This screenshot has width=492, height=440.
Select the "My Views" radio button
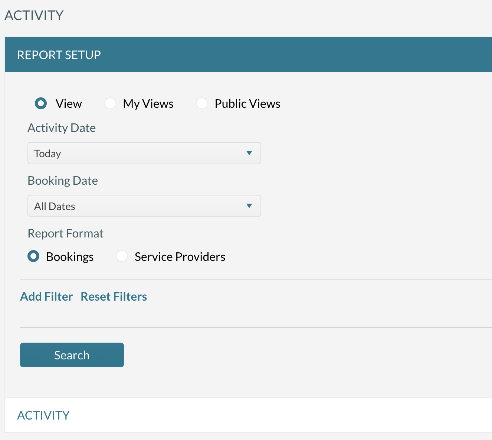(110, 103)
